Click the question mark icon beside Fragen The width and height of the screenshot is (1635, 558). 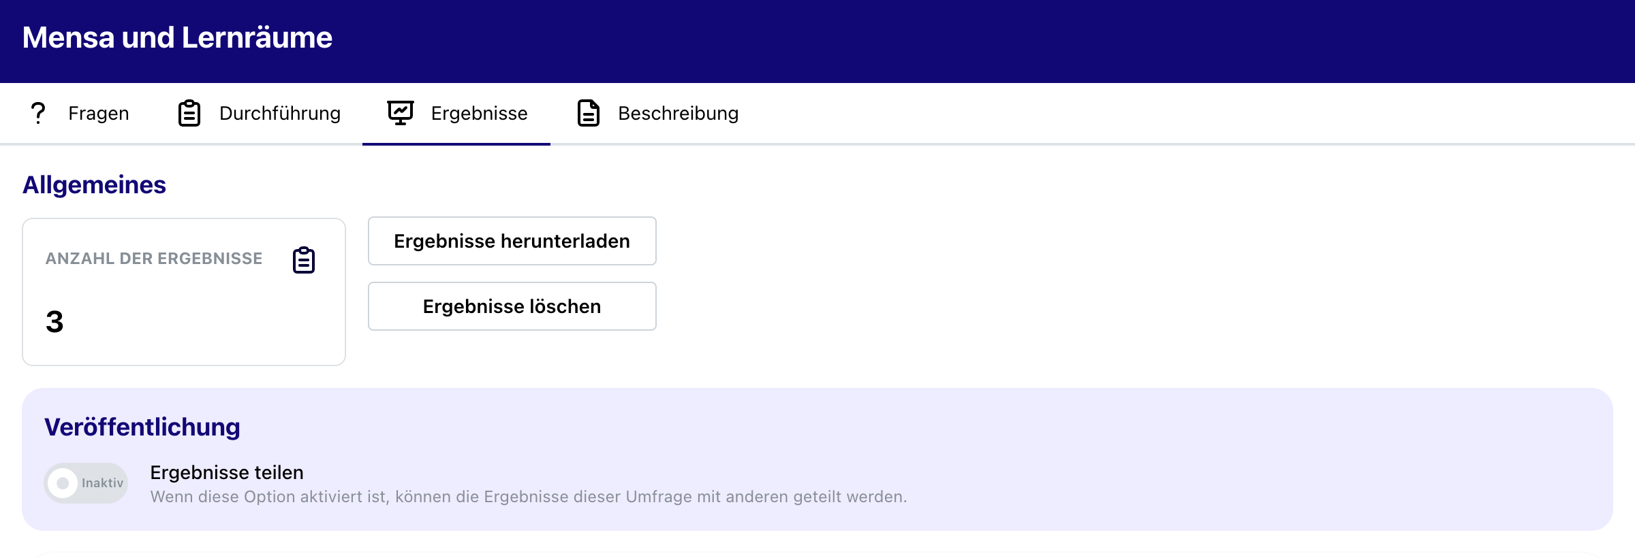[x=38, y=113]
